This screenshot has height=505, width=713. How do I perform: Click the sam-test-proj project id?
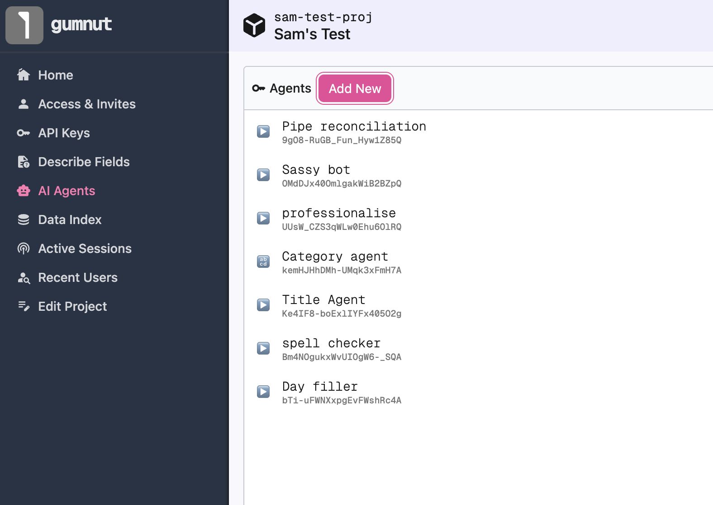pyautogui.click(x=323, y=17)
